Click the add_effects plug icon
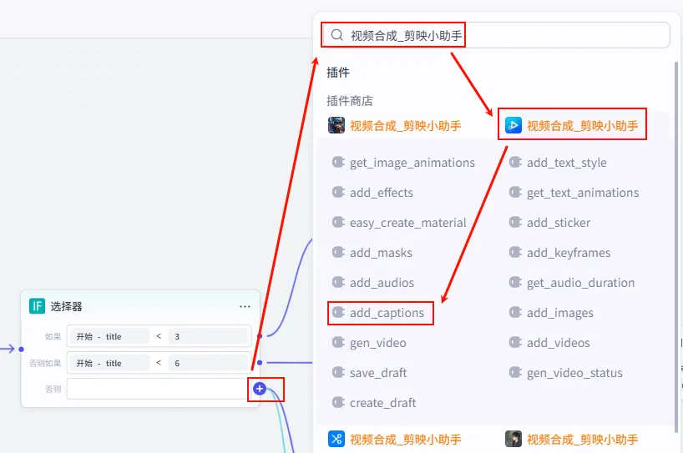Viewport: 683px width, 453px height. point(338,192)
